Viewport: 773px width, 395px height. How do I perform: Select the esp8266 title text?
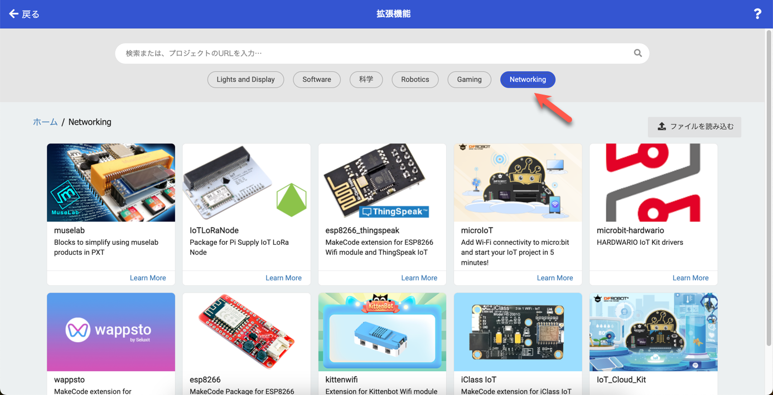tap(205, 379)
